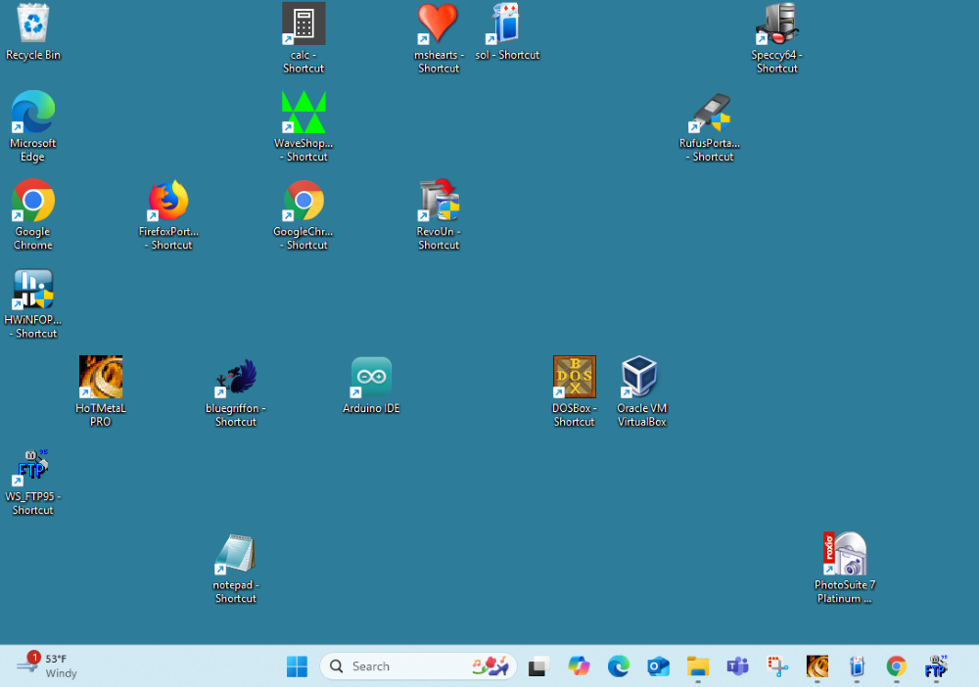Open the Windows Start menu

tap(297, 666)
